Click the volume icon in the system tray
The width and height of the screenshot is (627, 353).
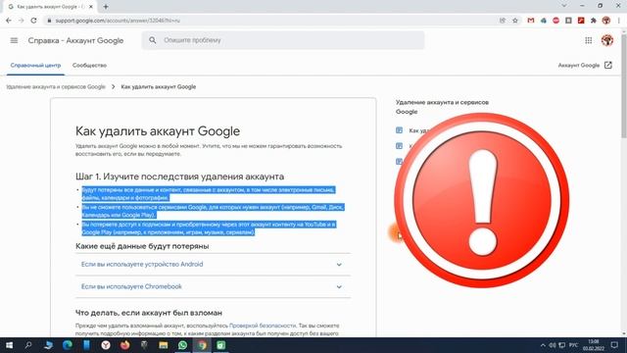[x=553, y=345]
